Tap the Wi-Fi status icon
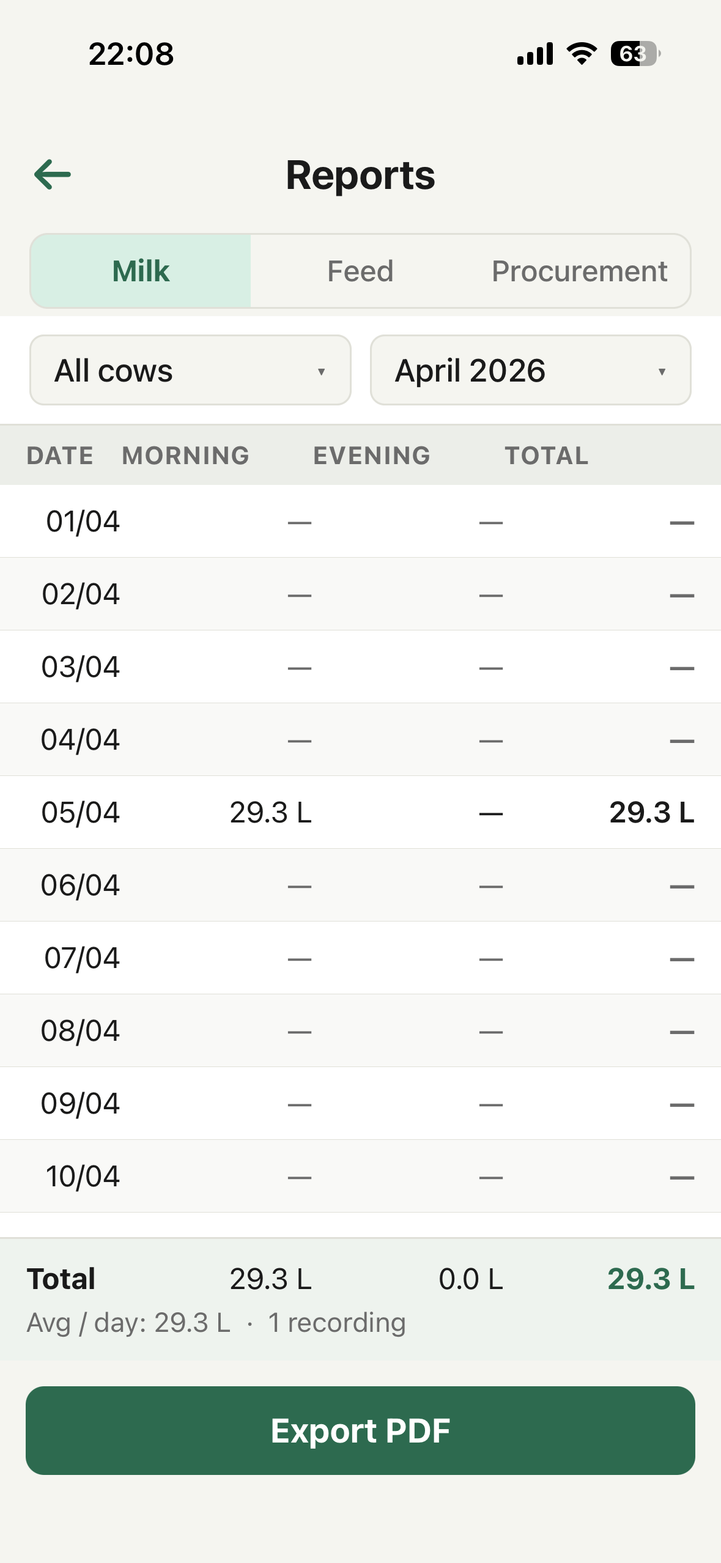 582,54
